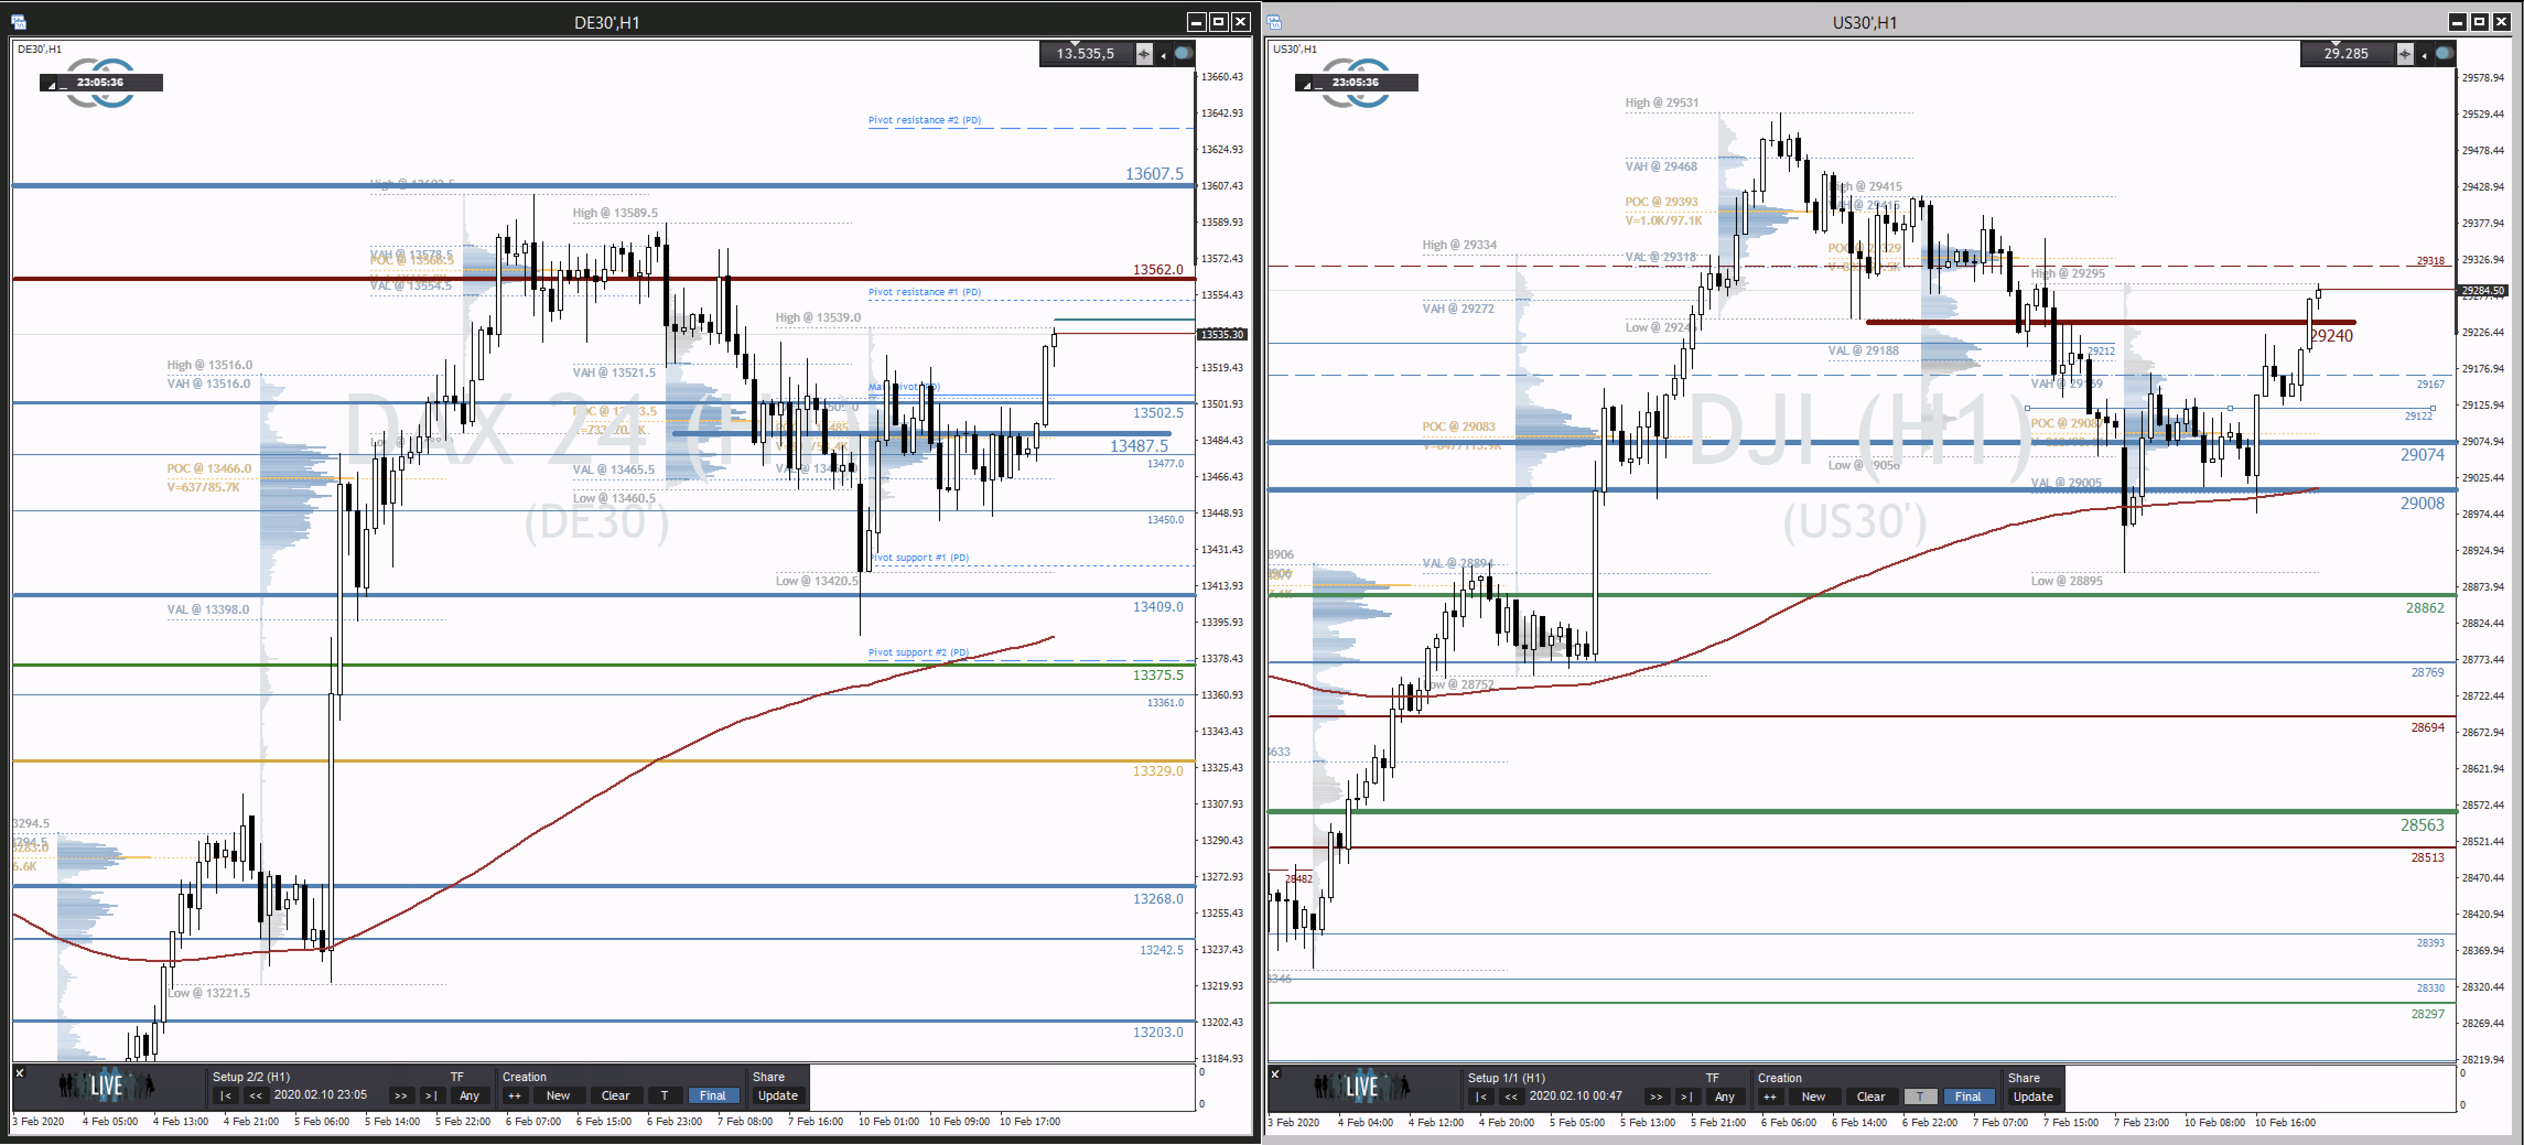This screenshot has width=2524, height=1145.
Task: Click current price tag 13535.30 on DE30 axis
Action: point(1222,334)
